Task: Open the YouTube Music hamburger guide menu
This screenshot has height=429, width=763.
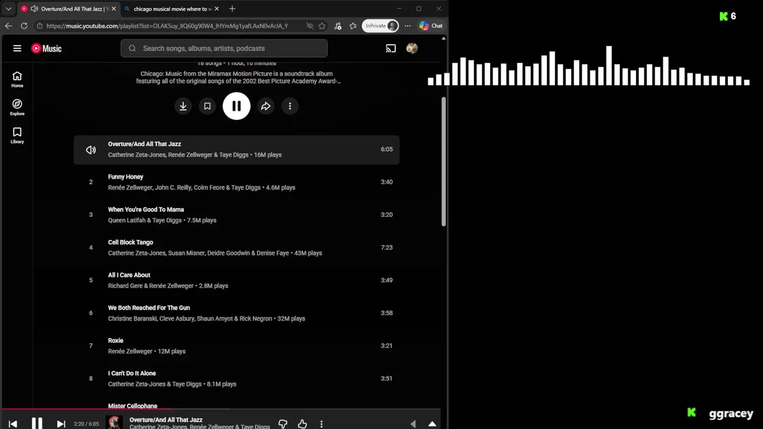Action: tap(17, 48)
